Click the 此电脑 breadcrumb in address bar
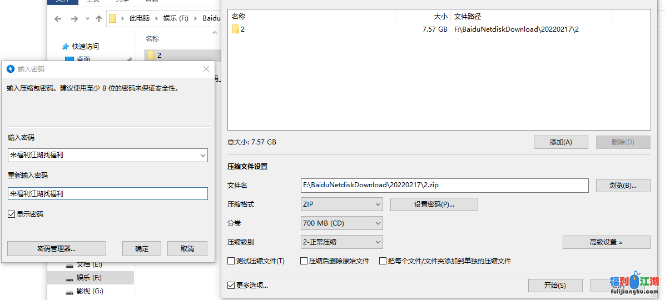Screen dimensions: 665x300 140,19
